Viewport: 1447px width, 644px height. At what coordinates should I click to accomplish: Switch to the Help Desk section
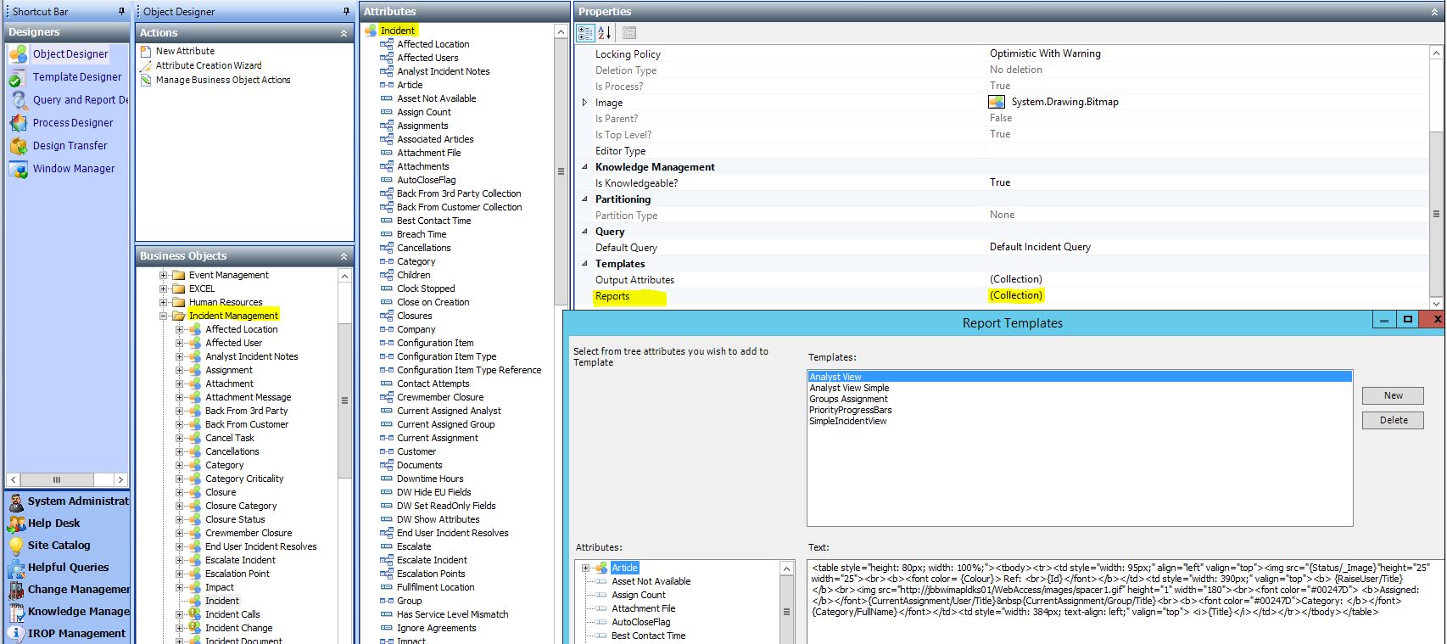[x=53, y=524]
